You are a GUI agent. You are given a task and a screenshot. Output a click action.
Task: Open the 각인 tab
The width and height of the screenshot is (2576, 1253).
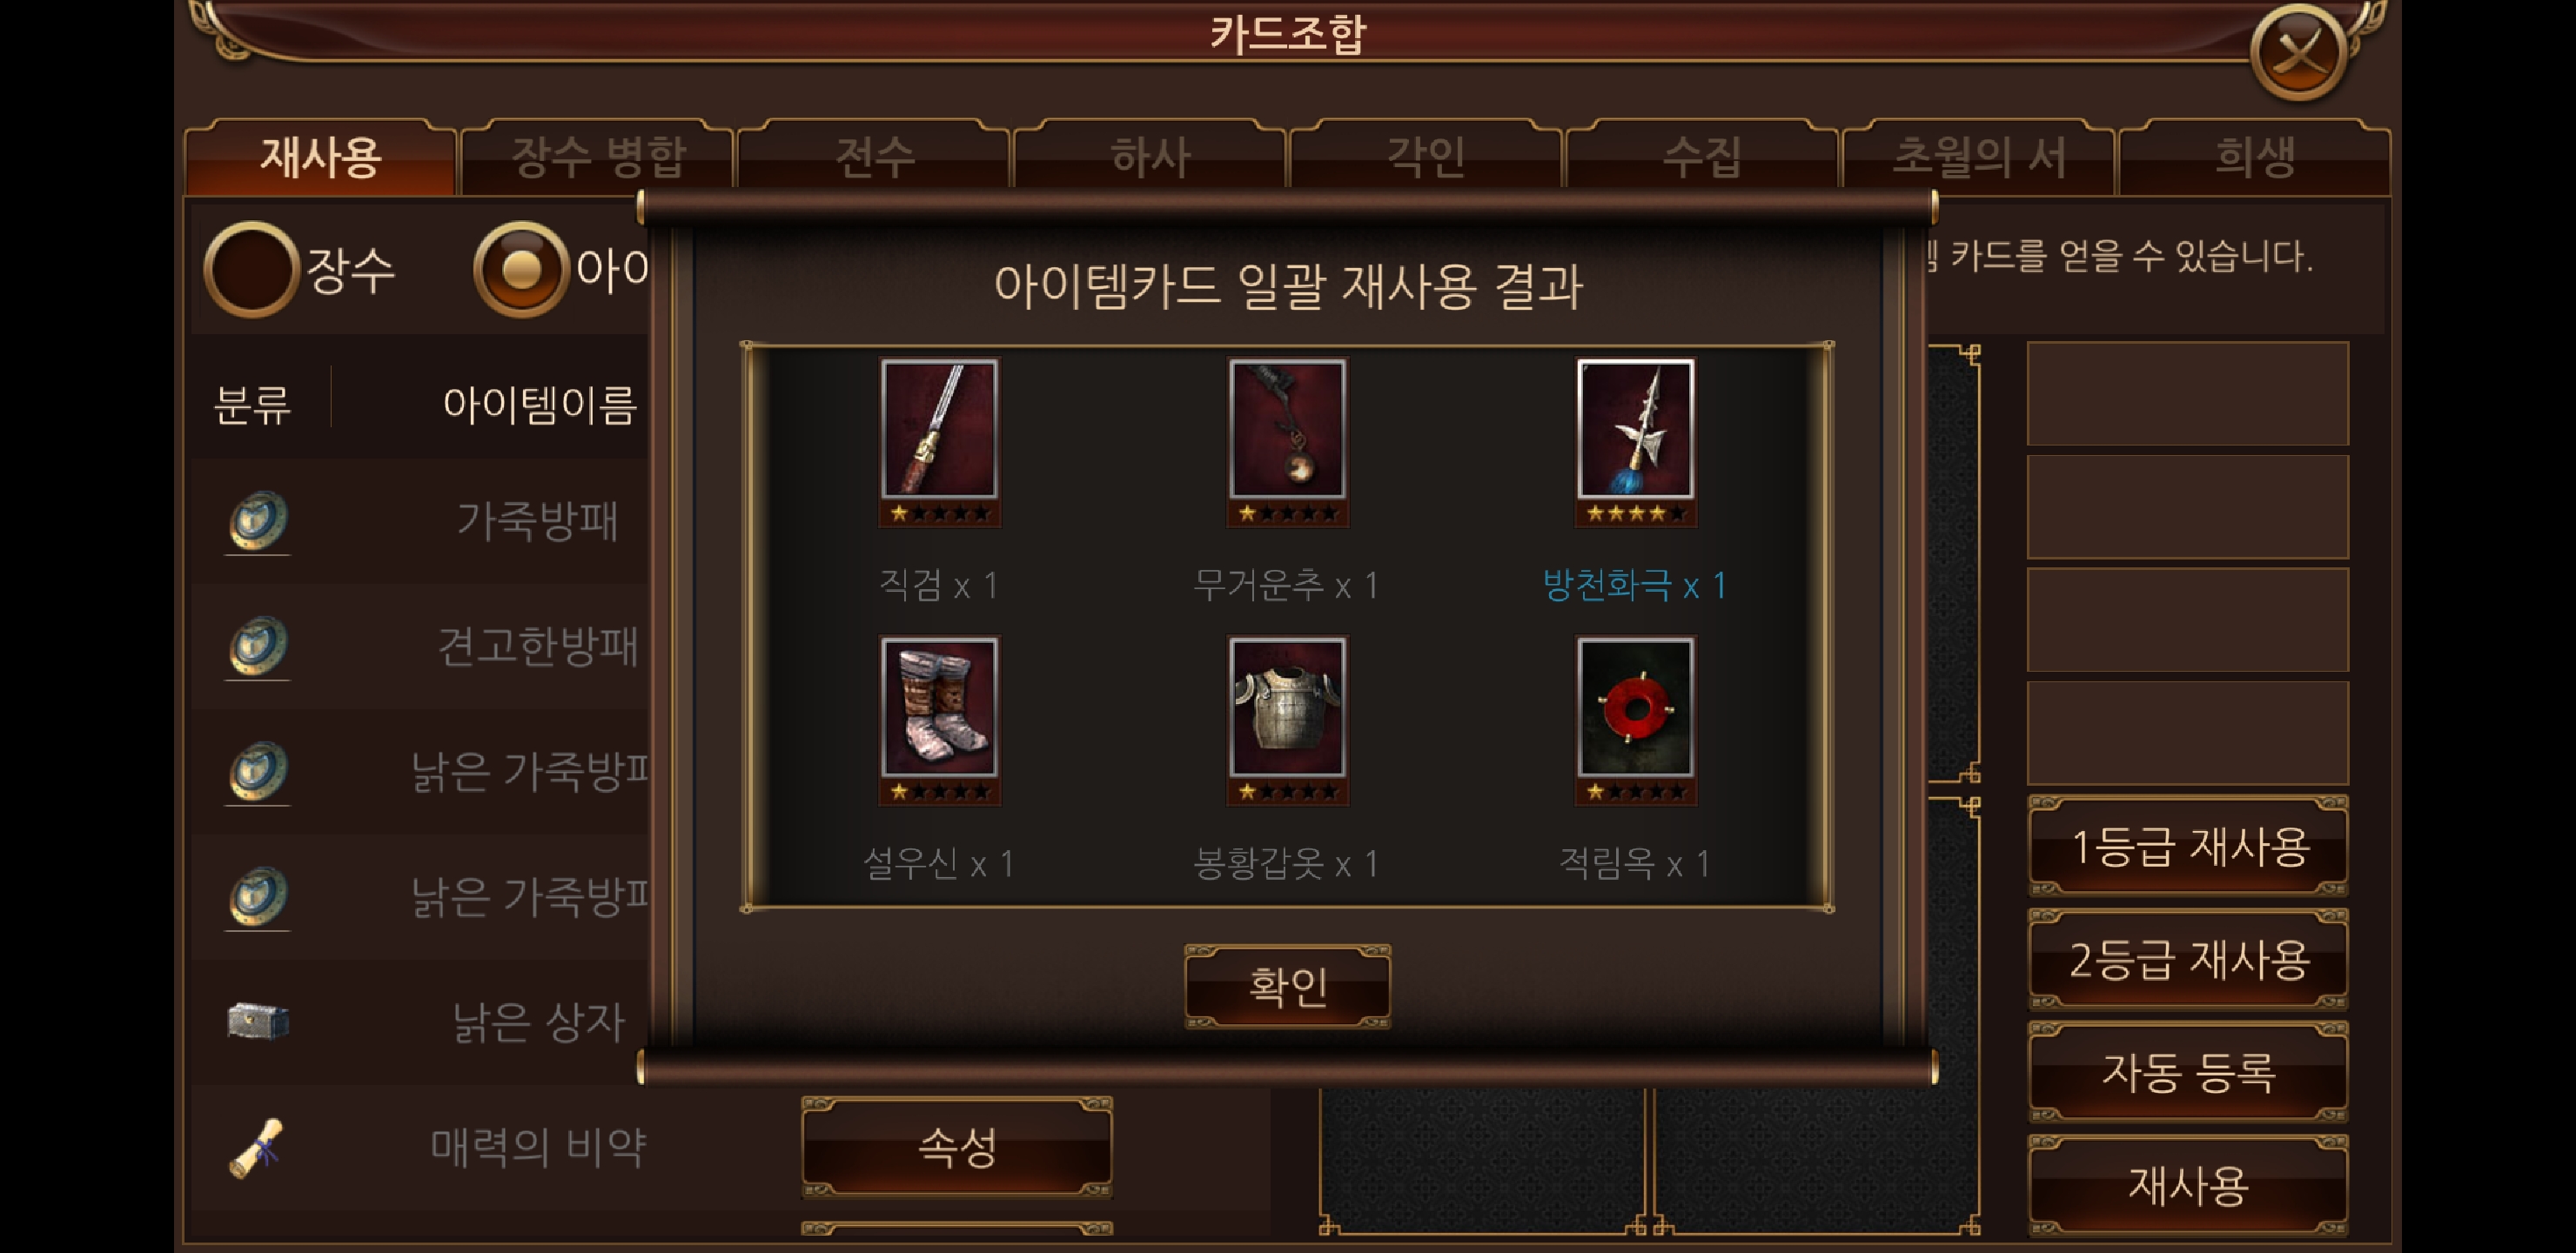point(1426,157)
